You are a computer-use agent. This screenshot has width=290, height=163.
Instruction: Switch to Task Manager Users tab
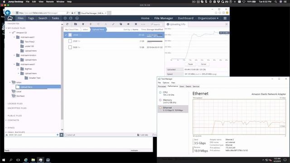coord(182,86)
